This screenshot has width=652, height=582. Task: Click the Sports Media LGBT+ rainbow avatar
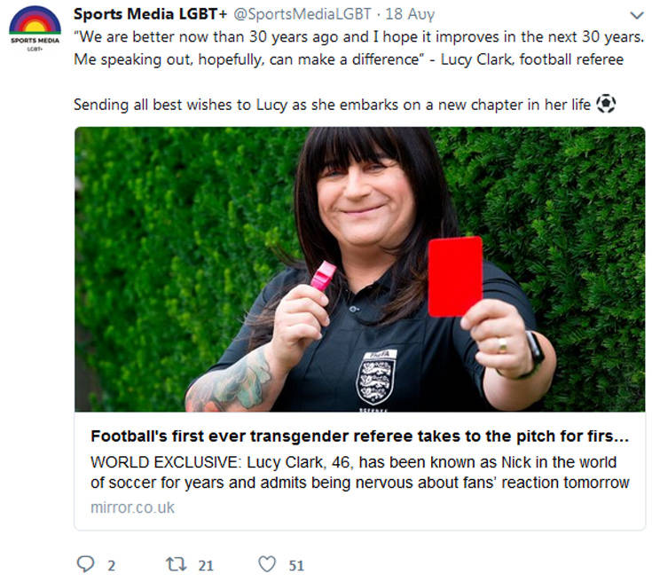pos(35,28)
